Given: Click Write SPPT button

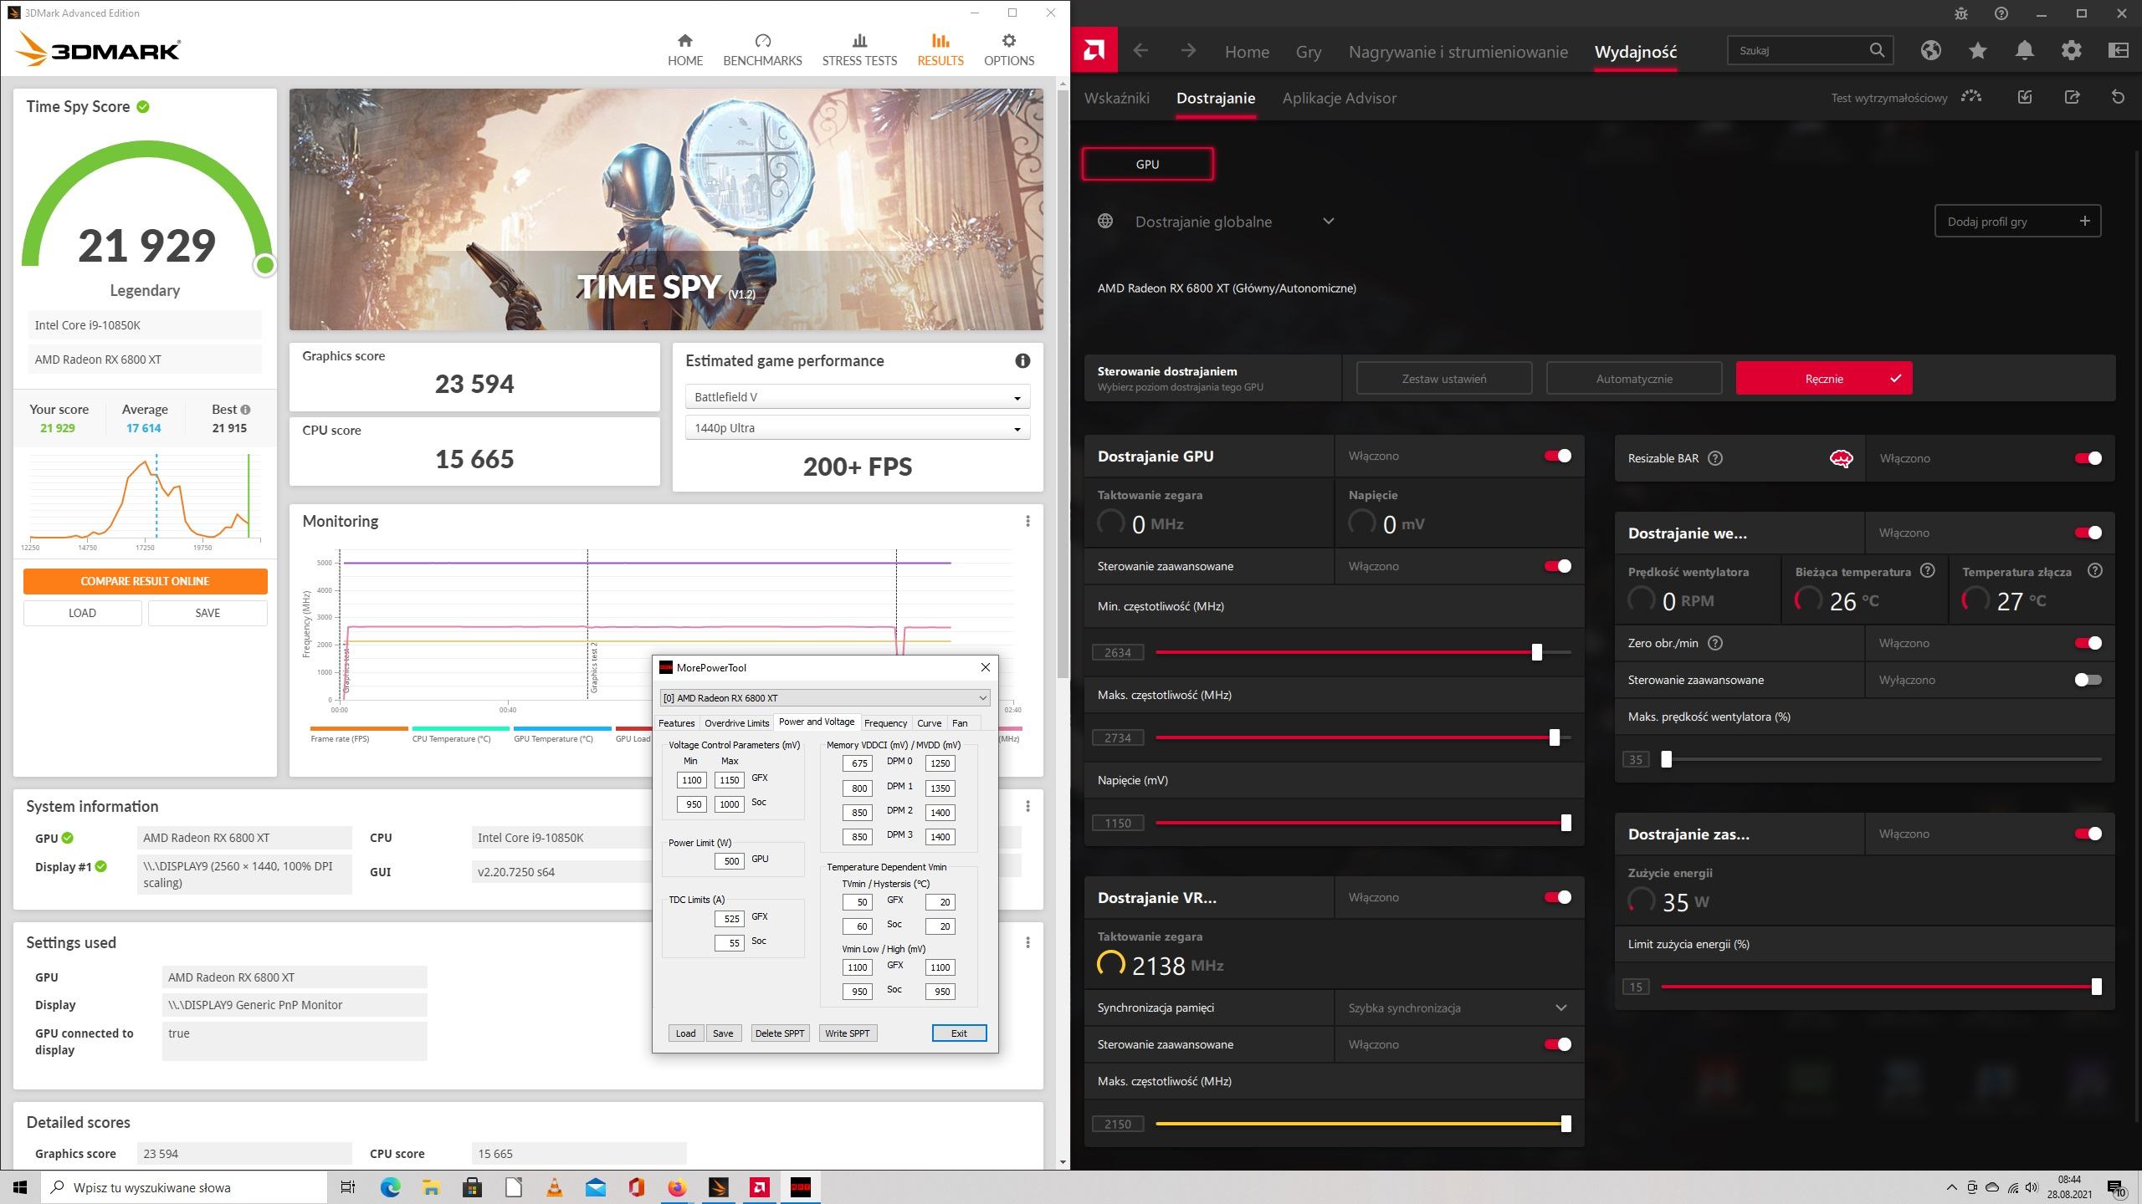Looking at the screenshot, I should (x=847, y=1033).
